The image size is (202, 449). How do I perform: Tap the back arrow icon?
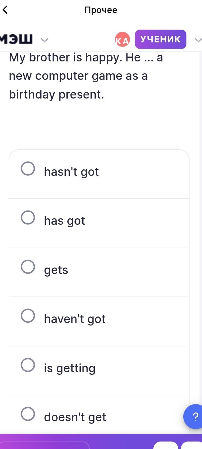[5, 10]
